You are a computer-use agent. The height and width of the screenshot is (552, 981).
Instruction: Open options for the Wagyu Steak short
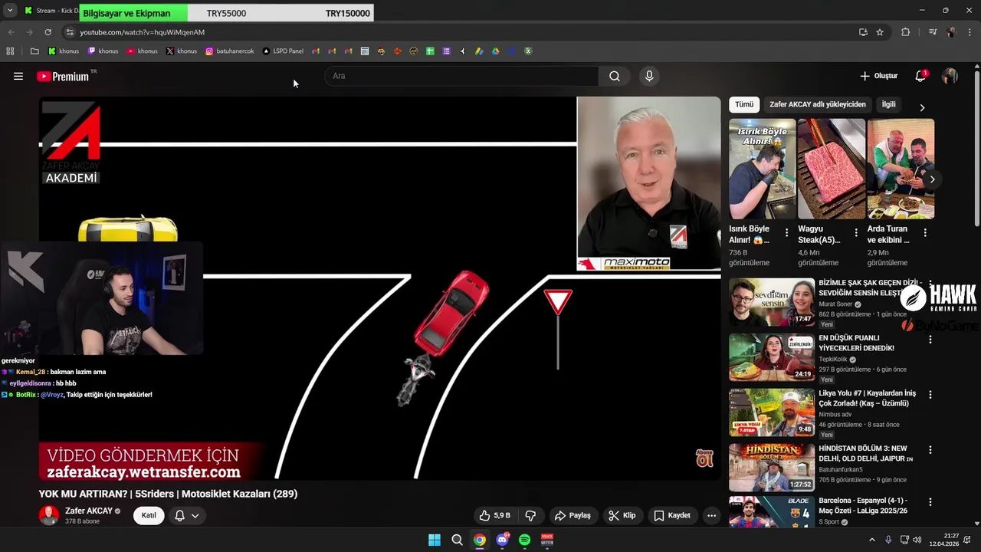point(856,232)
